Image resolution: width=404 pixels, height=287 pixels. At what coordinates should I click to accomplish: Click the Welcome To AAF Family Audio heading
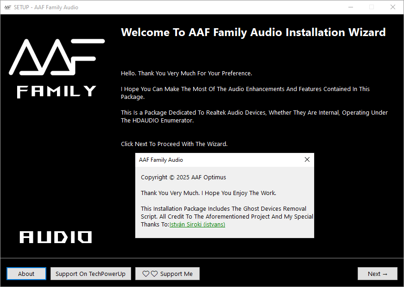(x=253, y=32)
